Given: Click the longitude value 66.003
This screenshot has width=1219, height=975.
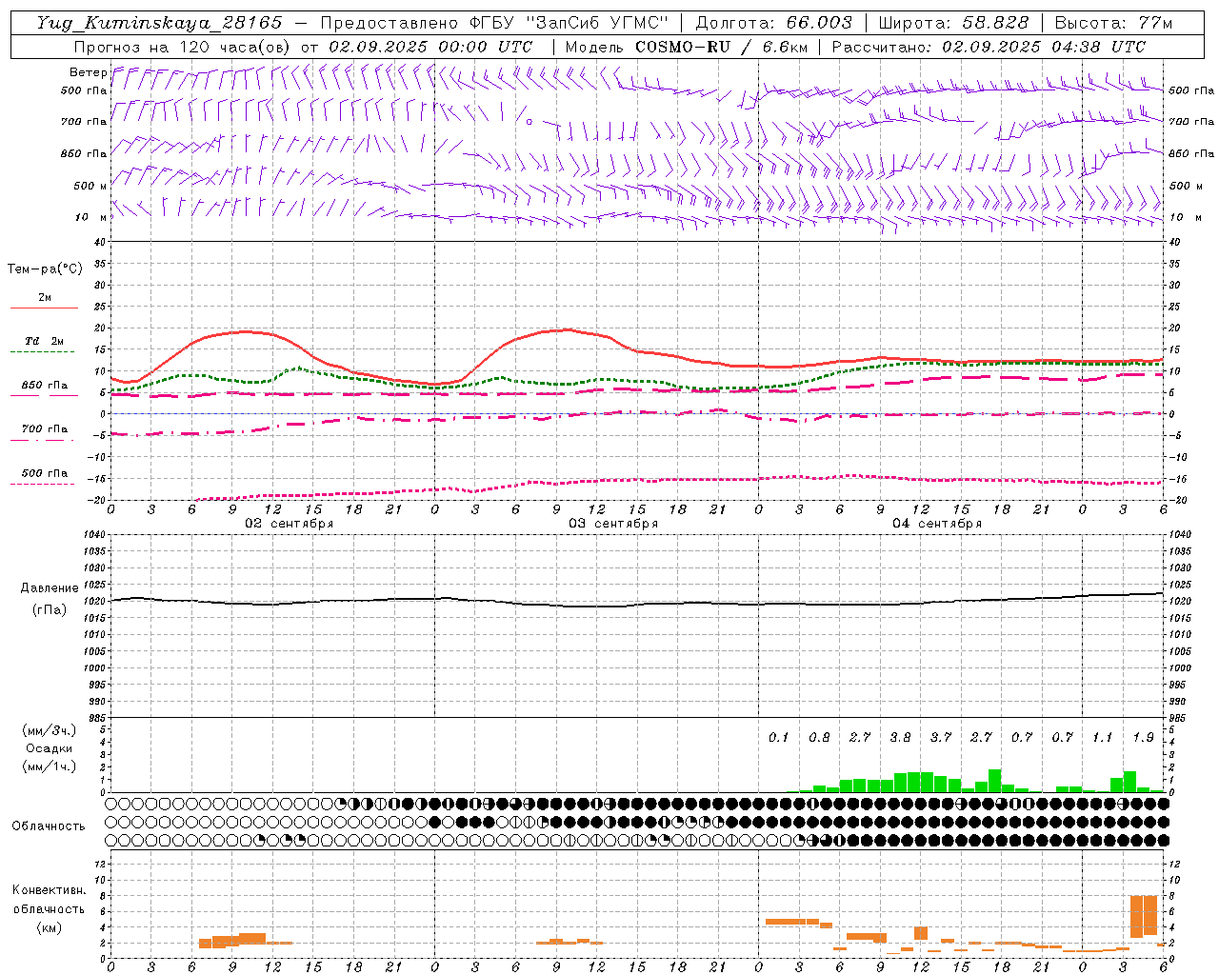Looking at the screenshot, I should point(819,23).
